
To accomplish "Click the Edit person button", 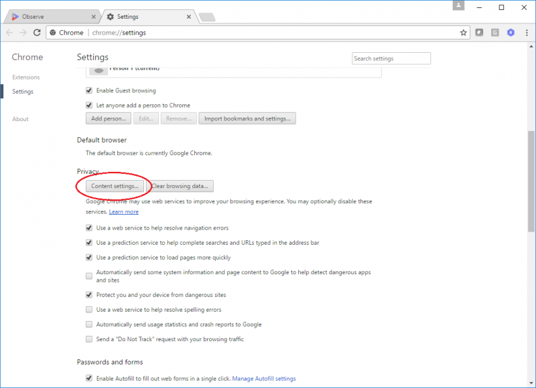I will tap(146, 118).
